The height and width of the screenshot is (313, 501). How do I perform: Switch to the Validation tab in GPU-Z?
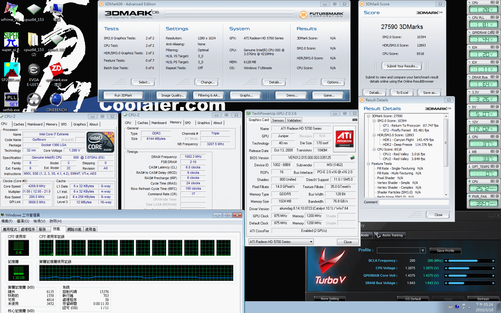click(x=294, y=120)
